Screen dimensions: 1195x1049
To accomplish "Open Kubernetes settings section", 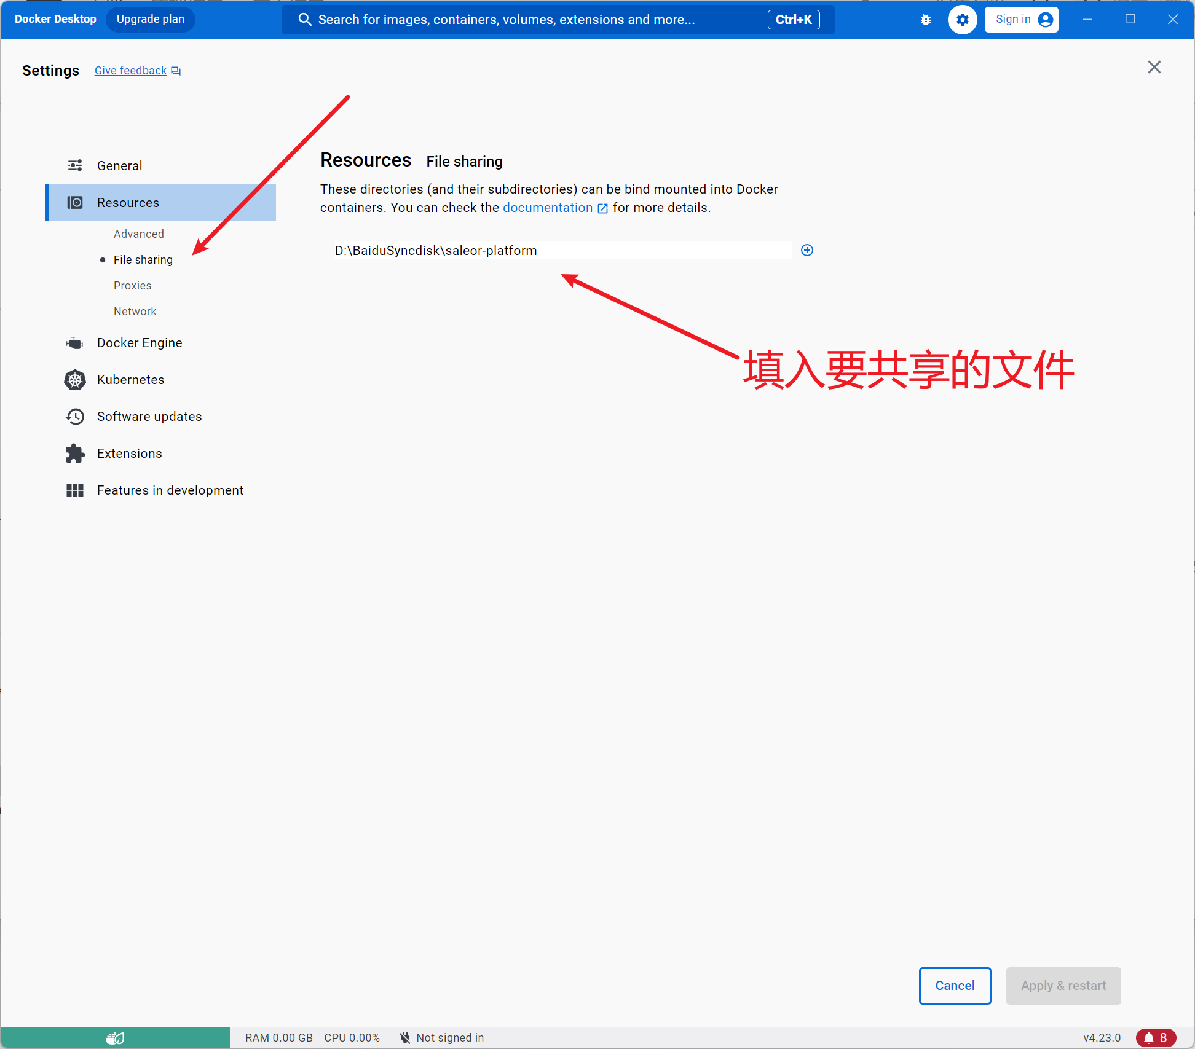I will 130,380.
